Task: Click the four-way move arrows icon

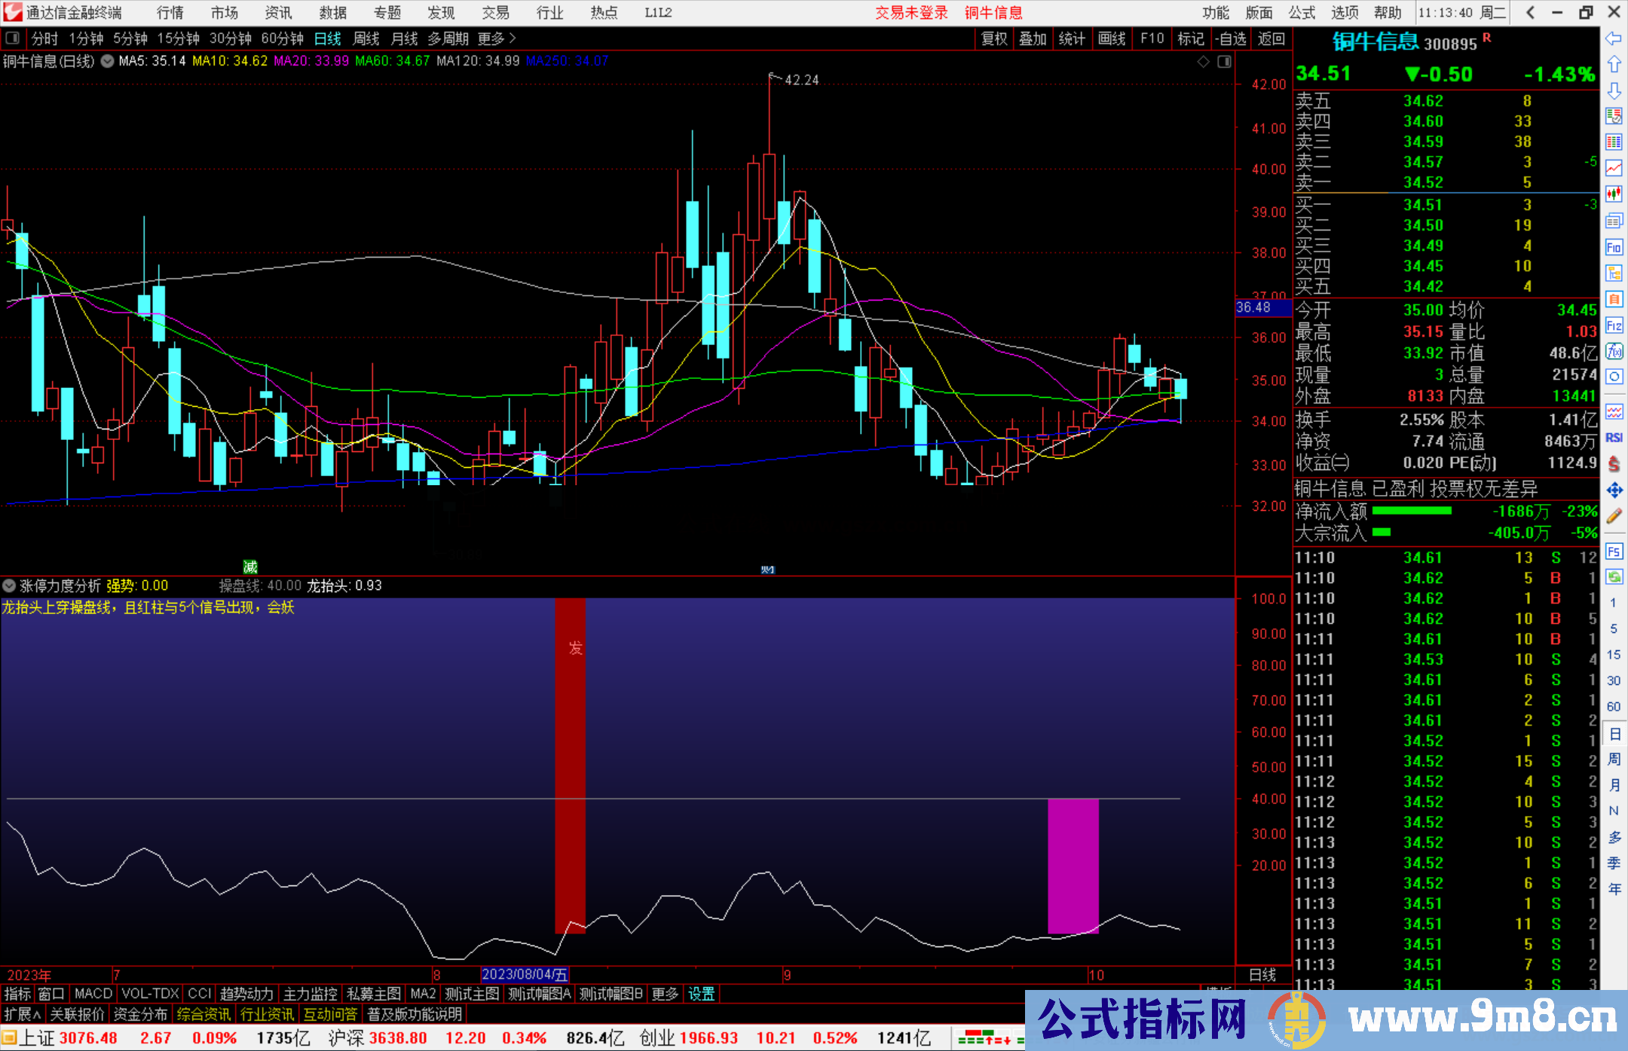Action: coord(1614,490)
